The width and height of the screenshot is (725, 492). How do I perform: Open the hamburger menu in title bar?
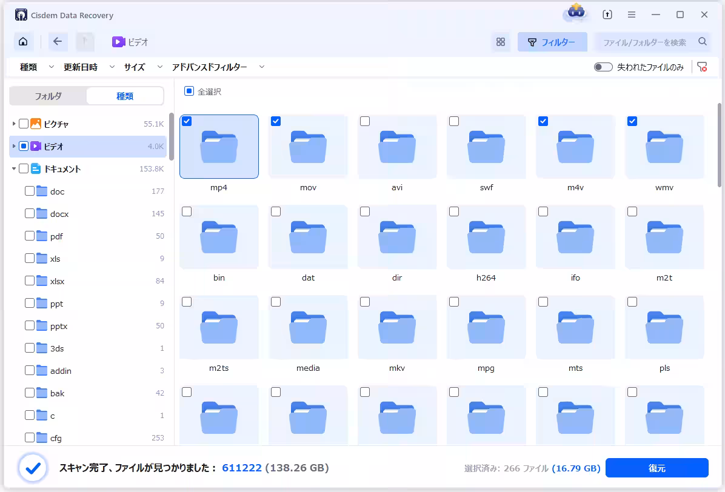coord(632,15)
